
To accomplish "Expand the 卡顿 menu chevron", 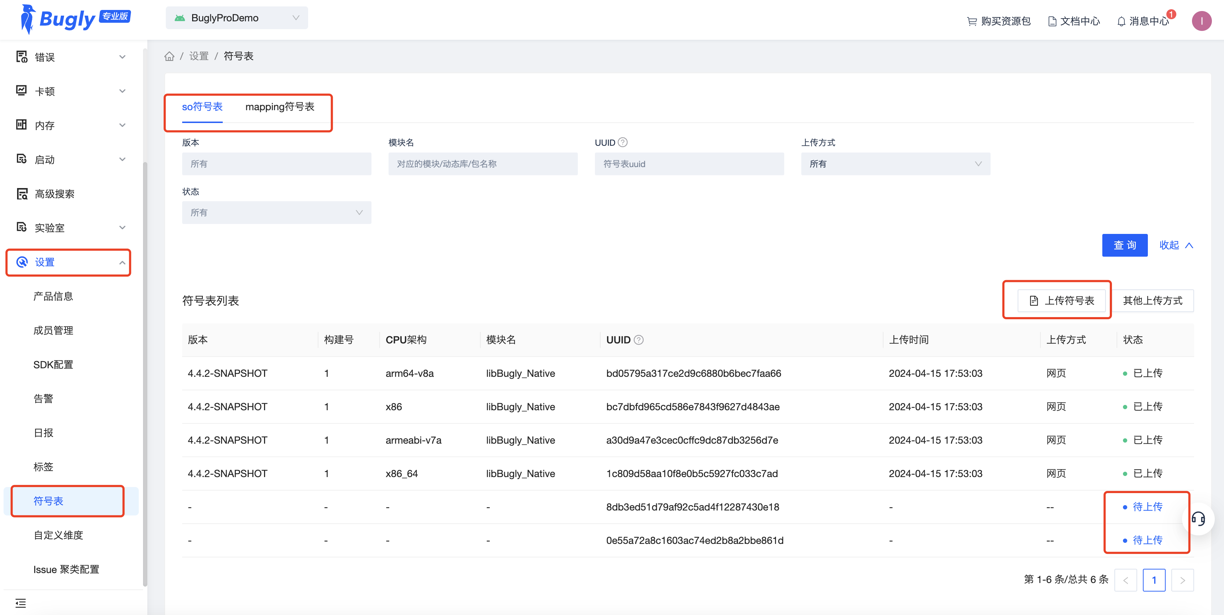I will point(122,91).
